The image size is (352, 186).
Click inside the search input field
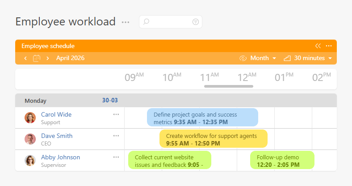[x=171, y=22]
